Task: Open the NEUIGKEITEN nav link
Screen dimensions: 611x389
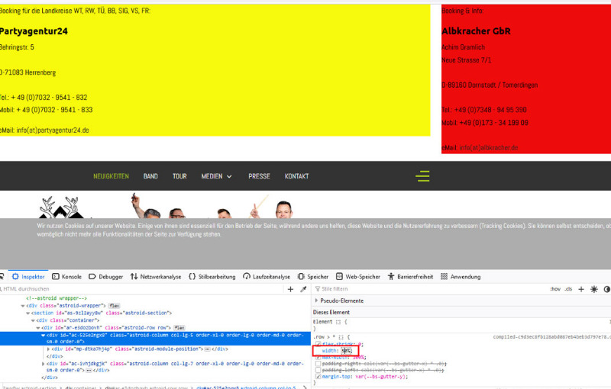Action: (x=111, y=176)
